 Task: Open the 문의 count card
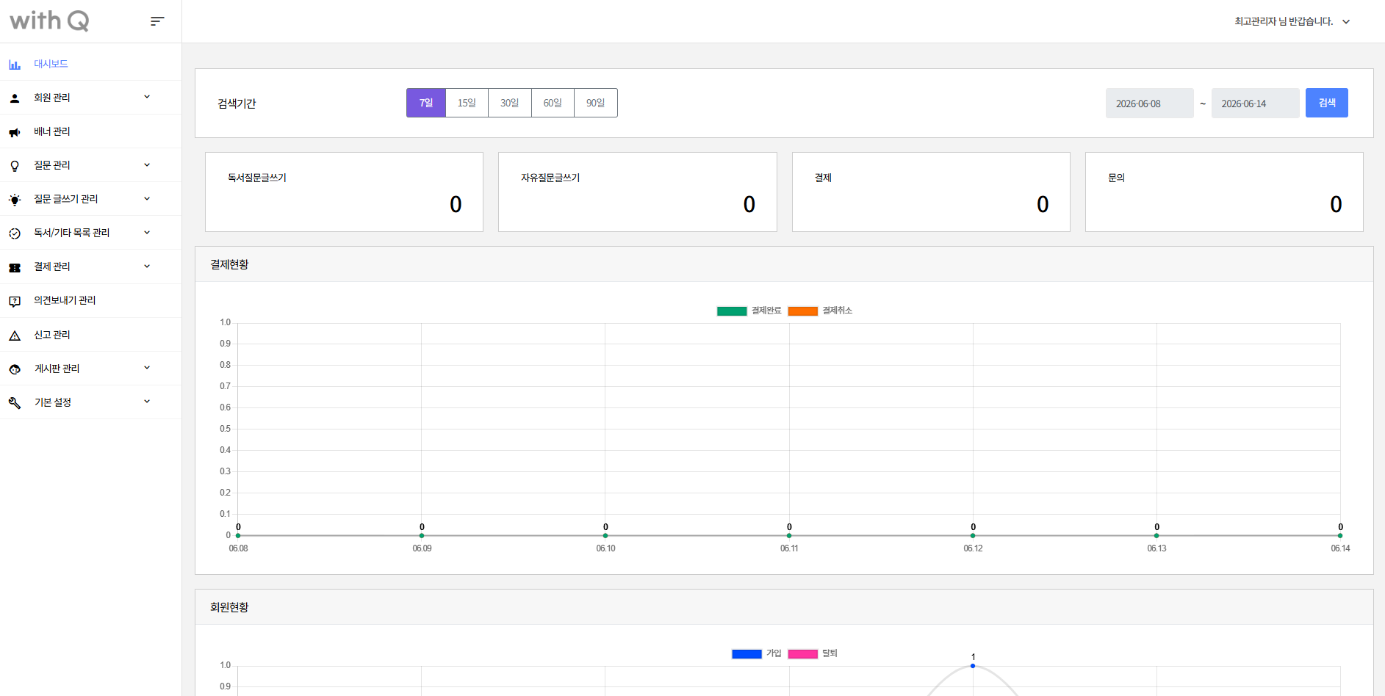point(1224,192)
